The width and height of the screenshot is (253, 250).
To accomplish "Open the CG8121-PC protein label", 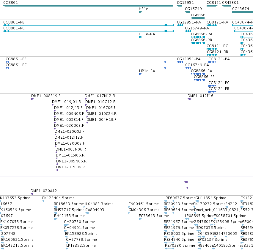I will (x=219, y=83).
